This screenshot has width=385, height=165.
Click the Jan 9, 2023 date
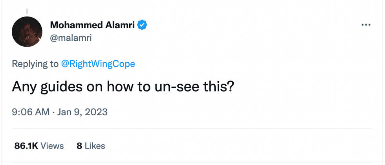click(82, 112)
